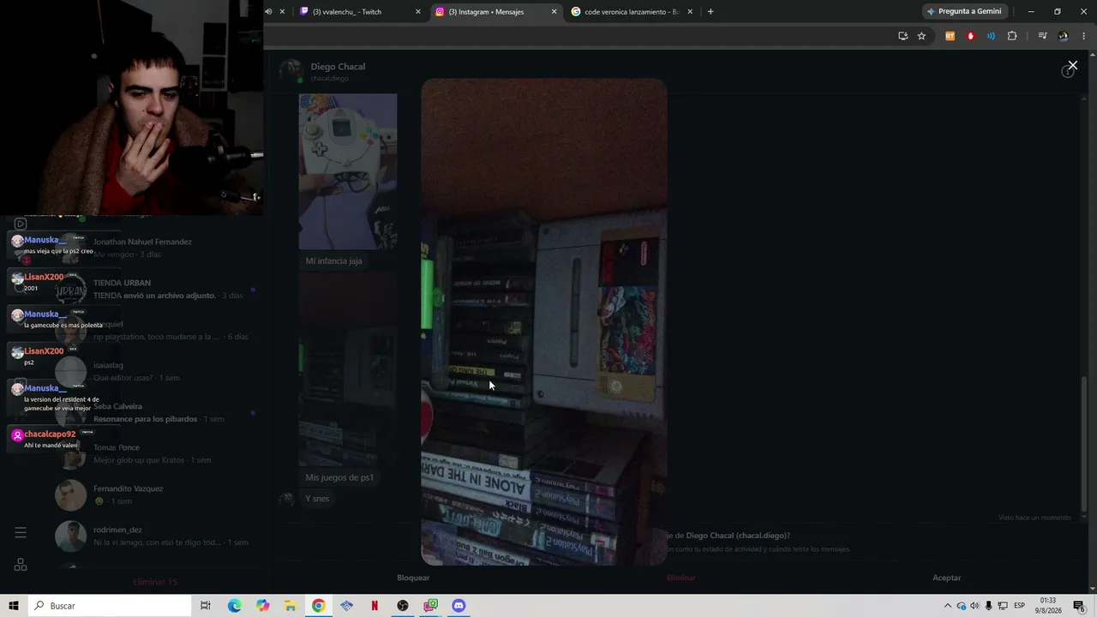Open the red extension icon in toolbar

pyautogui.click(x=970, y=36)
